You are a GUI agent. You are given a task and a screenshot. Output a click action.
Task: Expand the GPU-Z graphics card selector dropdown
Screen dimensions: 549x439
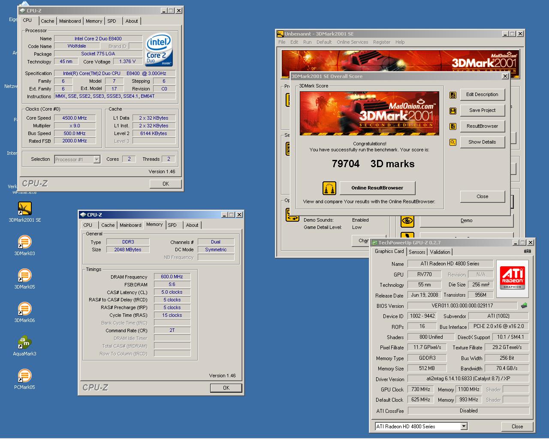point(464,427)
